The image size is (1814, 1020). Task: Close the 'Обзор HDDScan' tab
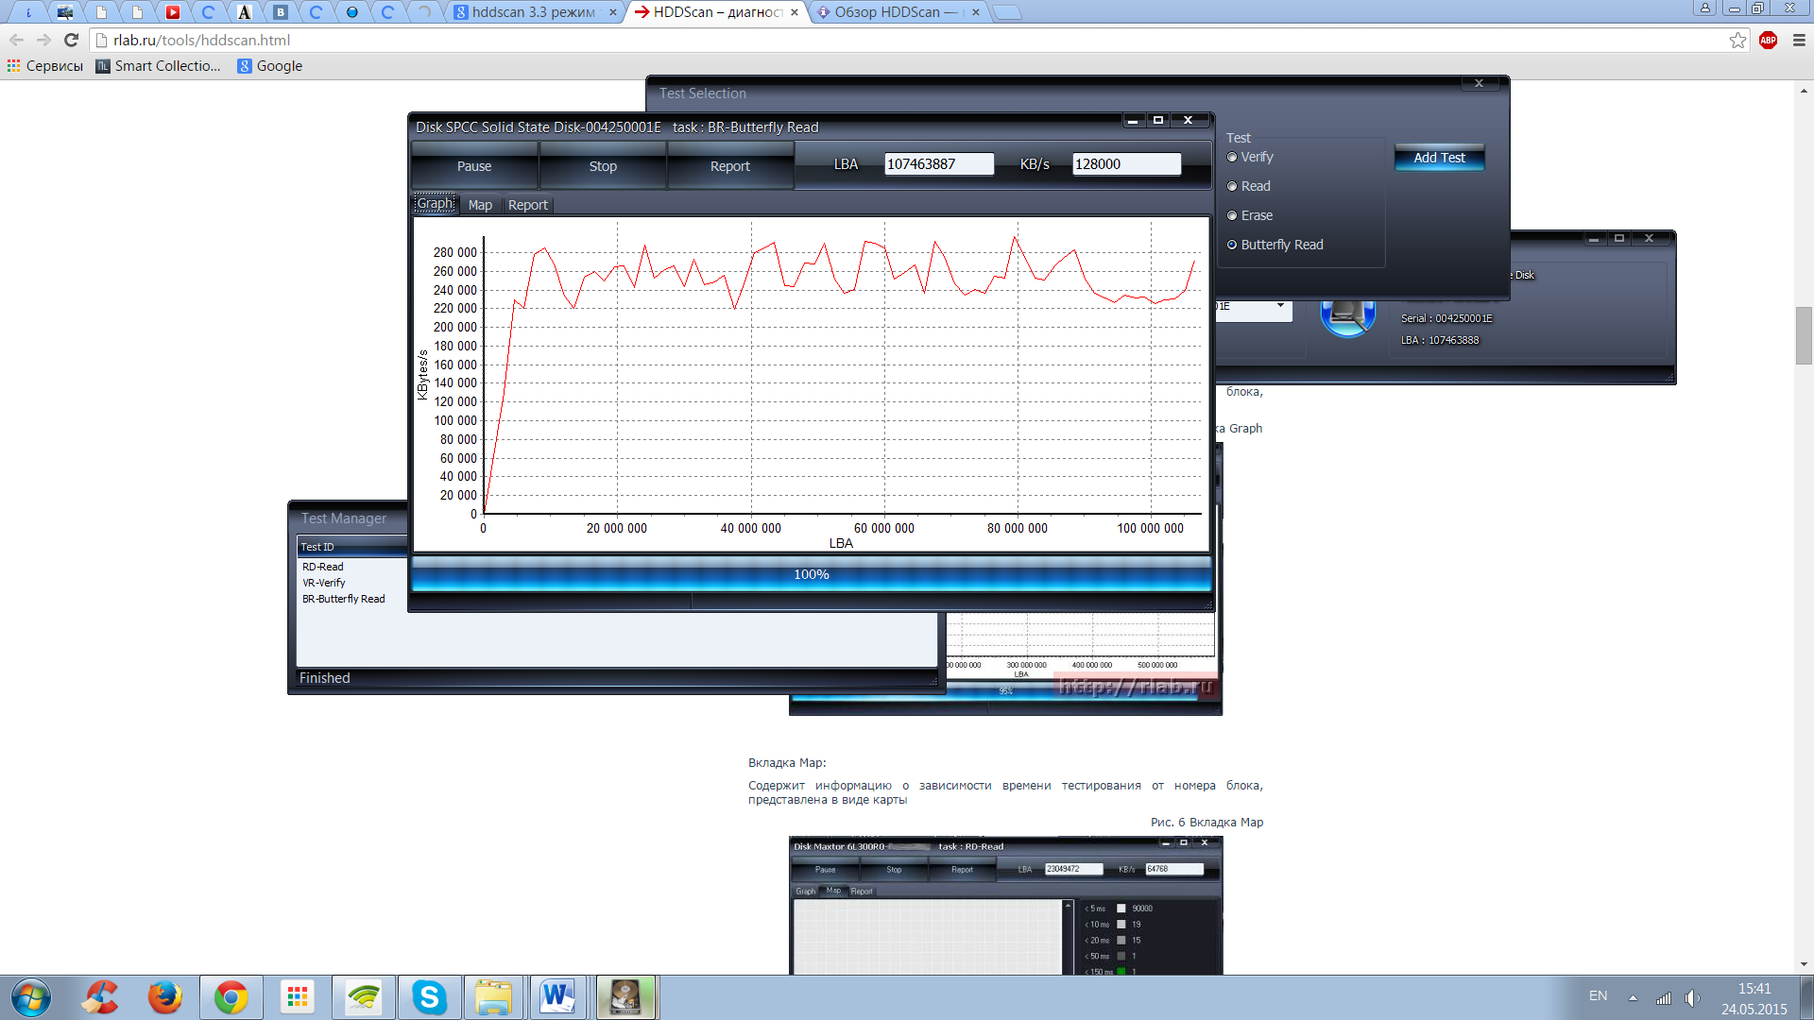pos(976,12)
